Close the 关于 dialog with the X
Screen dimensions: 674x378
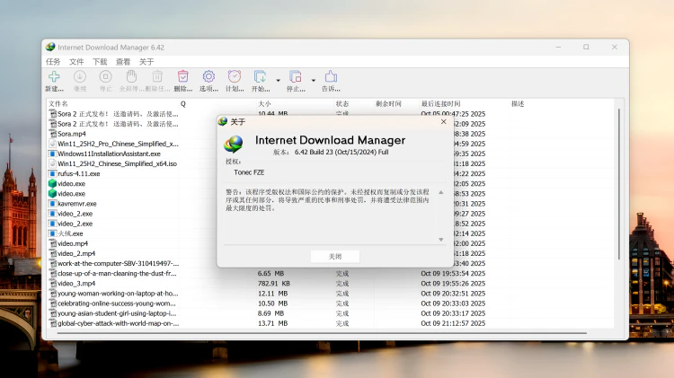click(x=442, y=121)
